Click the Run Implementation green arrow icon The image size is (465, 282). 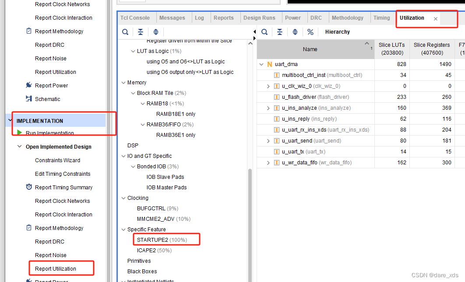coord(19,133)
